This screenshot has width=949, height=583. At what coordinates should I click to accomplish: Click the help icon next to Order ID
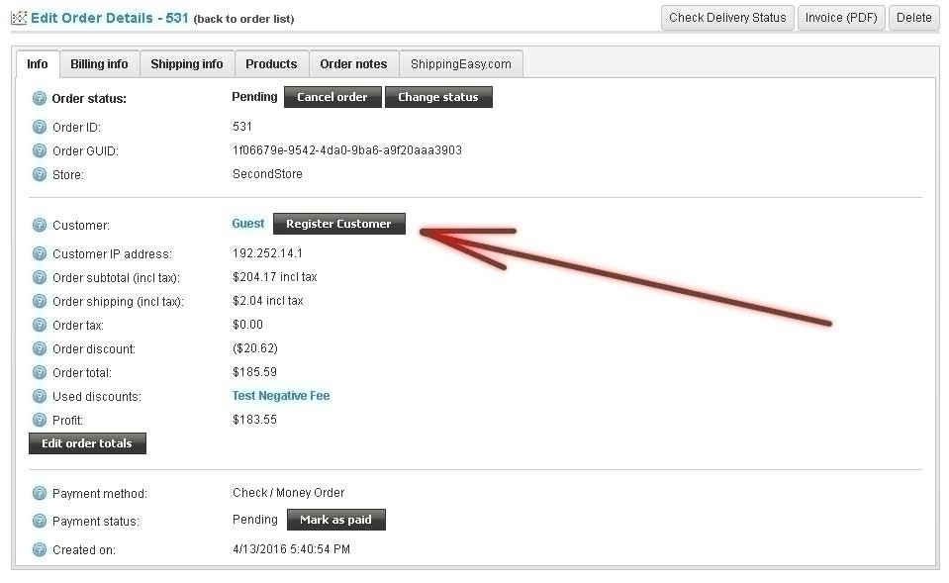click(40, 127)
